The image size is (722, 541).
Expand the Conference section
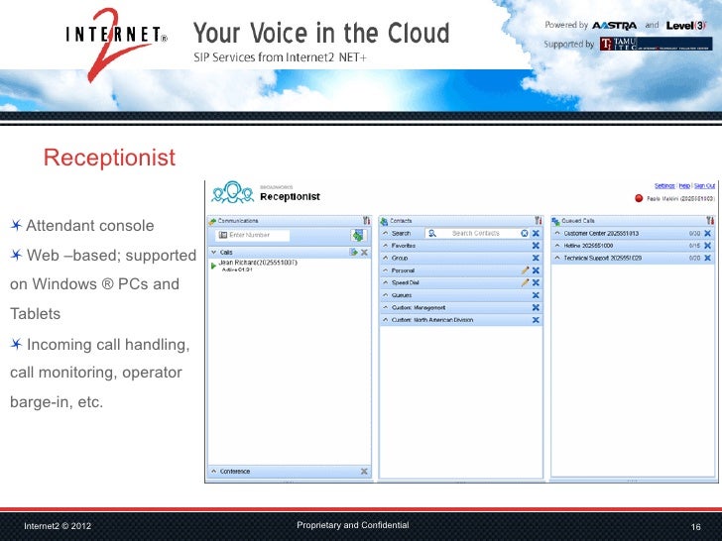(x=214, y=471)
